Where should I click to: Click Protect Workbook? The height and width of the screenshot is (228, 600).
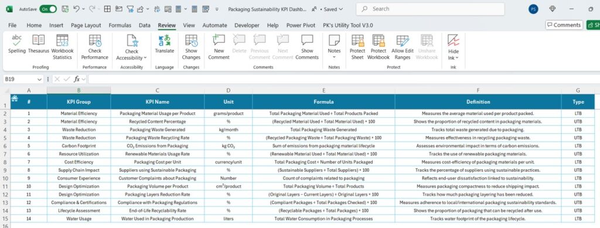[x=379, y=47]
